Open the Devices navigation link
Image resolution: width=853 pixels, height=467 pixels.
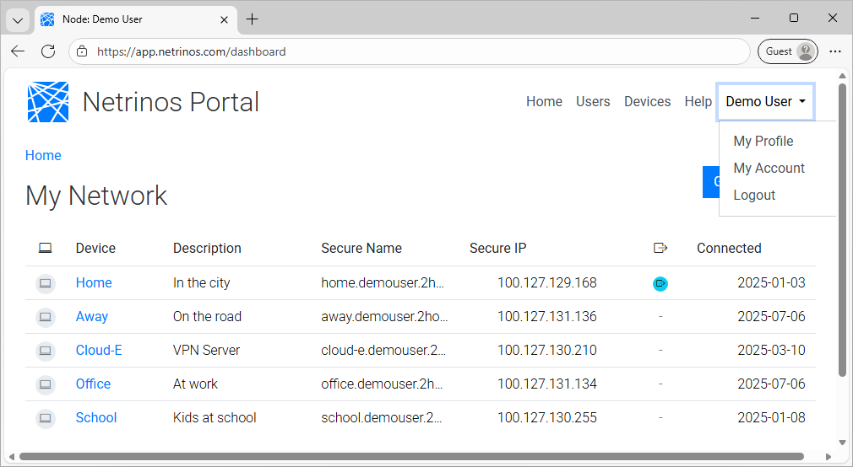click(x=647, y=102)
